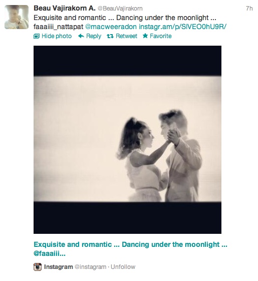This screenshot has width=258, height=281.
Task: Open the 7h timestamp permalink
Action: point(249,9)
